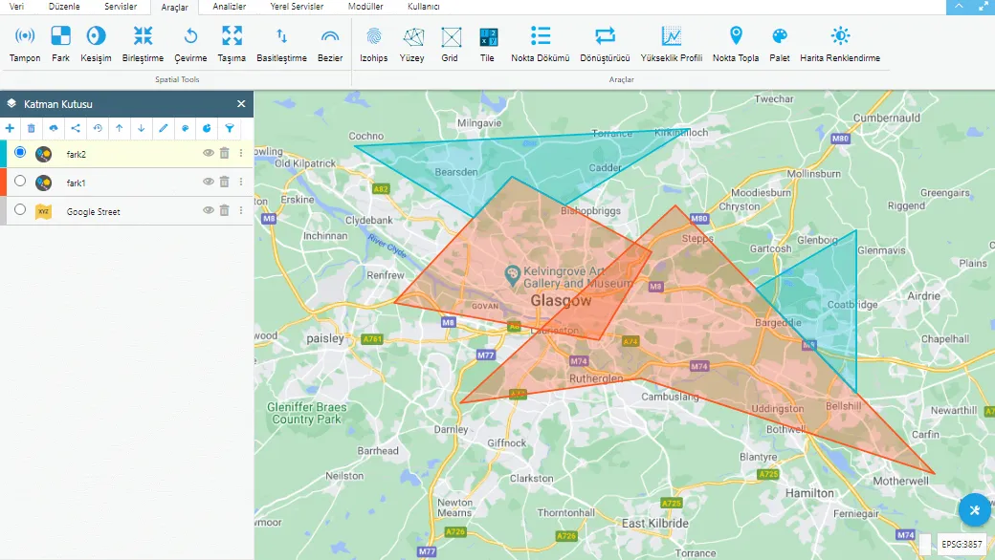
Task: Launch the Yükseklik Profili tool
Action: [x=672, y=44]
